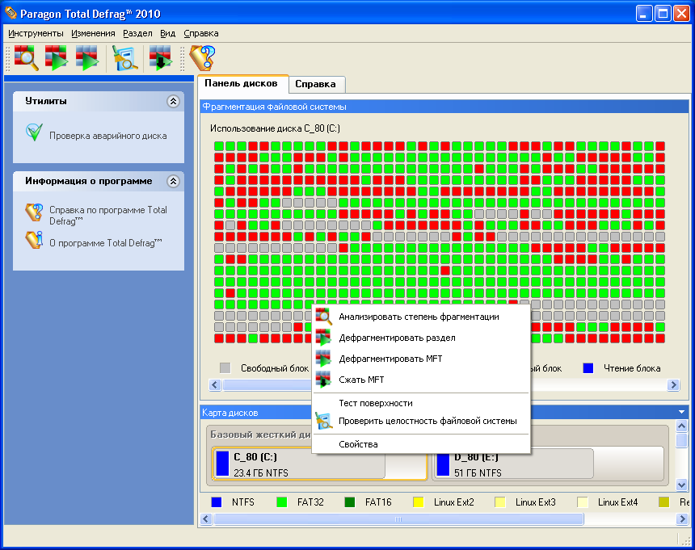Choose Тест поверхности from the context menu

pyautogui.click(x=375, y=403)
